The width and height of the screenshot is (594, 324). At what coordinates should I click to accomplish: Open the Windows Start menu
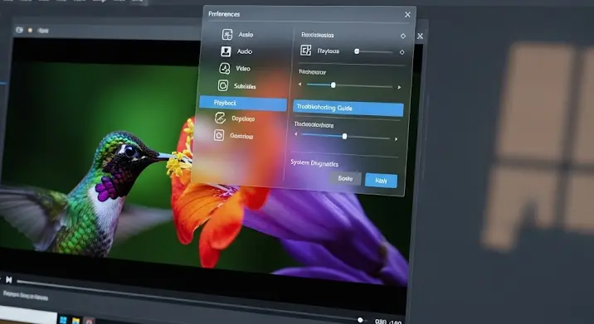pos(63,320)
